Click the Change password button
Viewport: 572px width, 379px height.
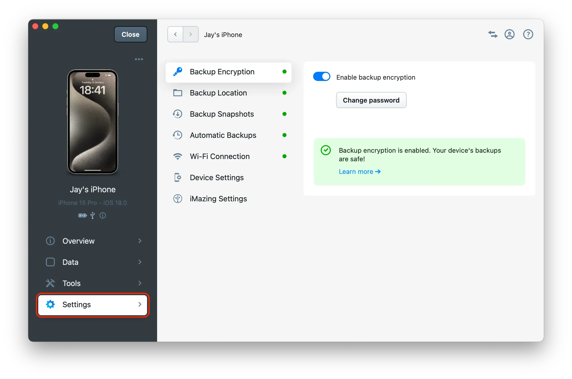coord(371,100)
